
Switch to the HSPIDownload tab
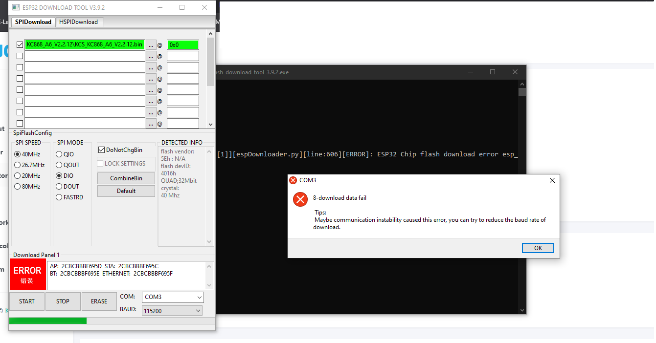point(79,22)
